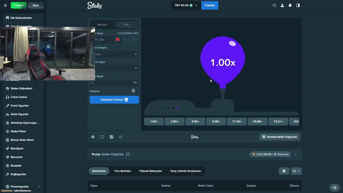343x193 pixels.
Task: Open the pump count dropdown
Action: pos(114,68)
